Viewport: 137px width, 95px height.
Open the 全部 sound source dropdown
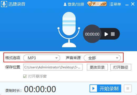coord(102,58)
